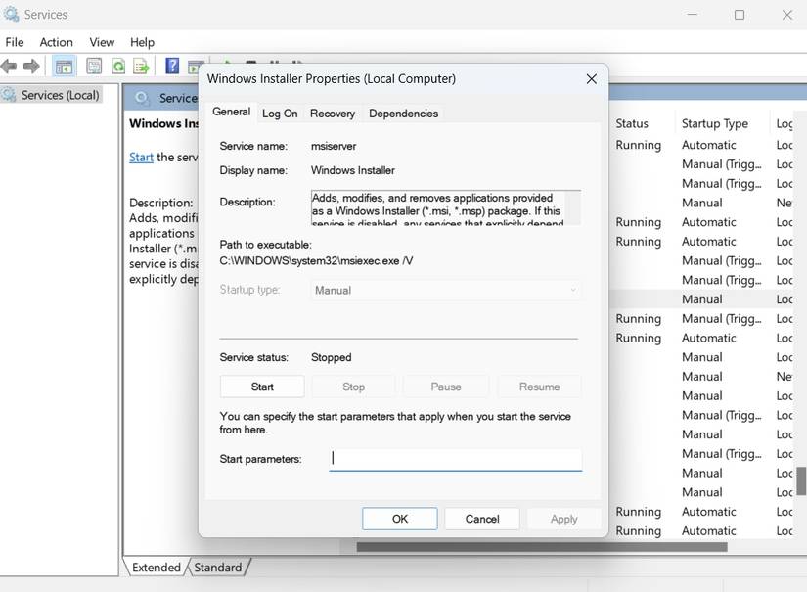The width and height of the screenshot is (807, 592).
Task: Switch to the Standard view tab
Action: [218, 567]
